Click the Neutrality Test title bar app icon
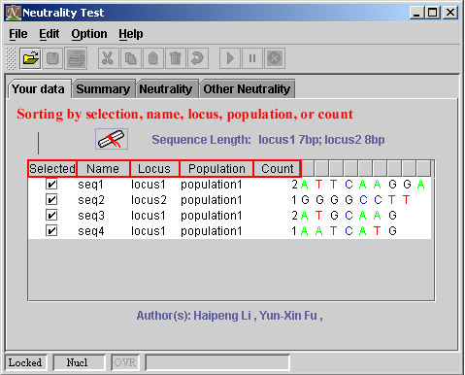465x375 pixels. point(13,13)
